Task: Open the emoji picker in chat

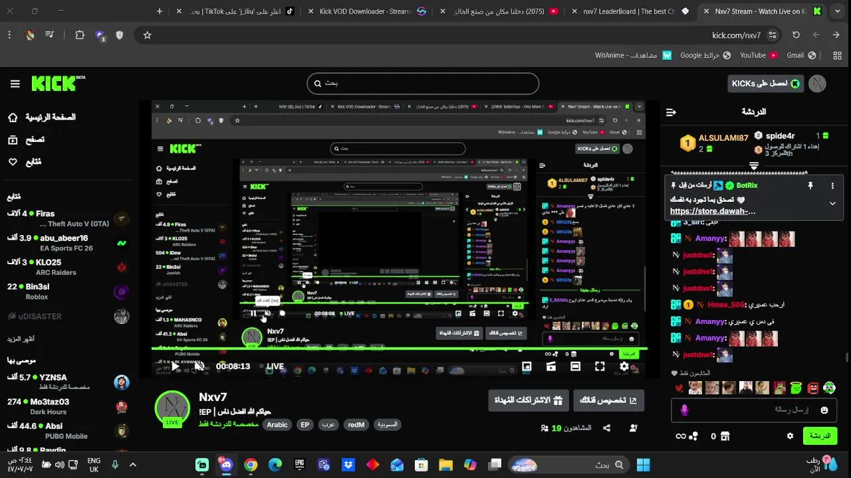Action: coord(824,410)
